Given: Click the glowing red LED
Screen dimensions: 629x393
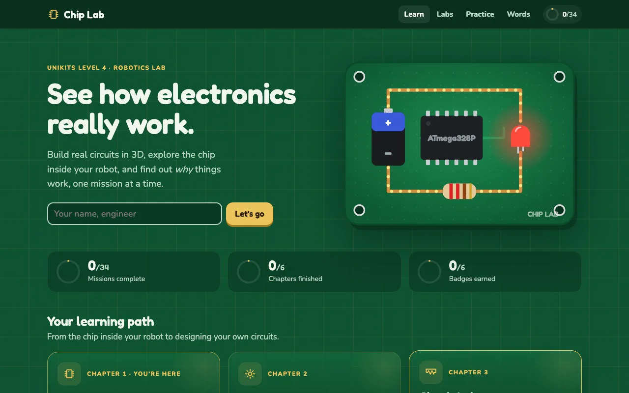Looking at the screenshot, I should click(520, 138).
